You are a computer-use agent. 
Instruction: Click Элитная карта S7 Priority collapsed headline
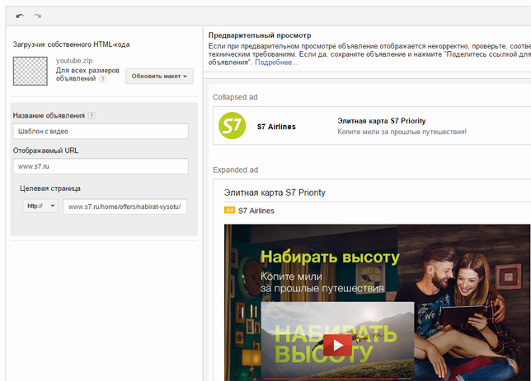(381, 121)
